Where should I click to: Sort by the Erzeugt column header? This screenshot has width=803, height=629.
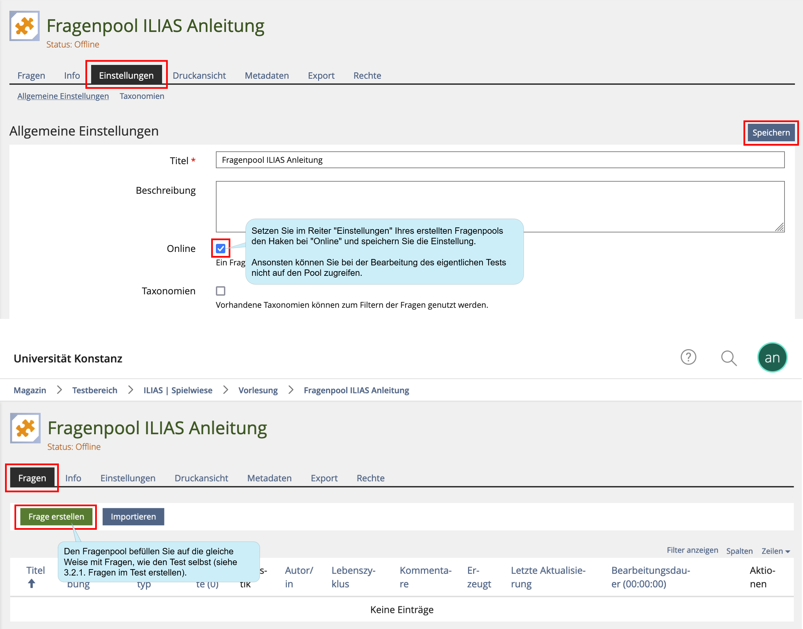(x=479, y=577)
